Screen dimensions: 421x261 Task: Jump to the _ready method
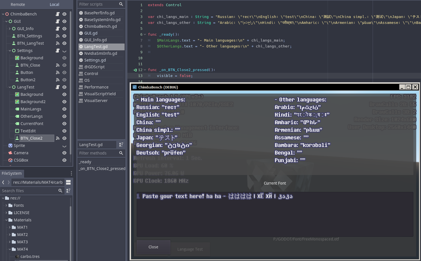pos(85,162)
